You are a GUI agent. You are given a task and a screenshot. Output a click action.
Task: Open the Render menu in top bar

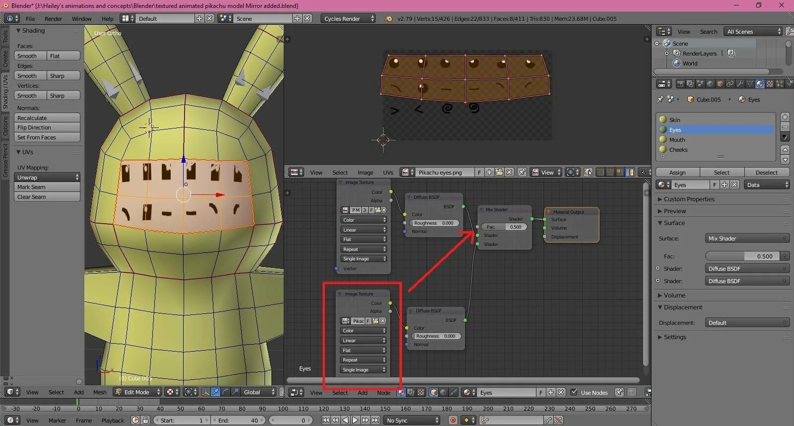click(53, 19)
